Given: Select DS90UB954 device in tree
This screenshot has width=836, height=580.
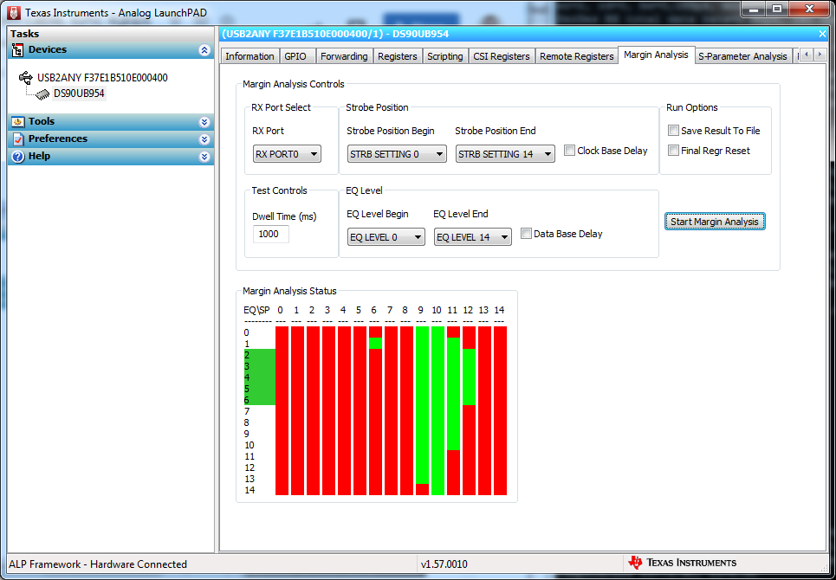Looking at the screenshot, I should (x=79, y=94).
